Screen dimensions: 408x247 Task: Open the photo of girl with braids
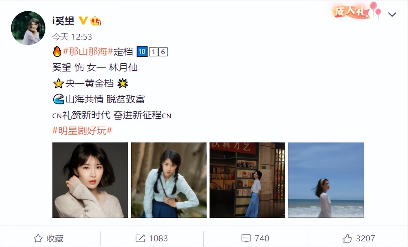click(169, 180)
